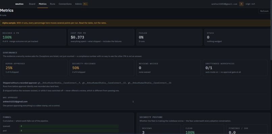Screen dimensions: 272x134
Task: Click run gh__AnkurKumarShukla__CareConnect__9
Action: [x=59, y=83]
